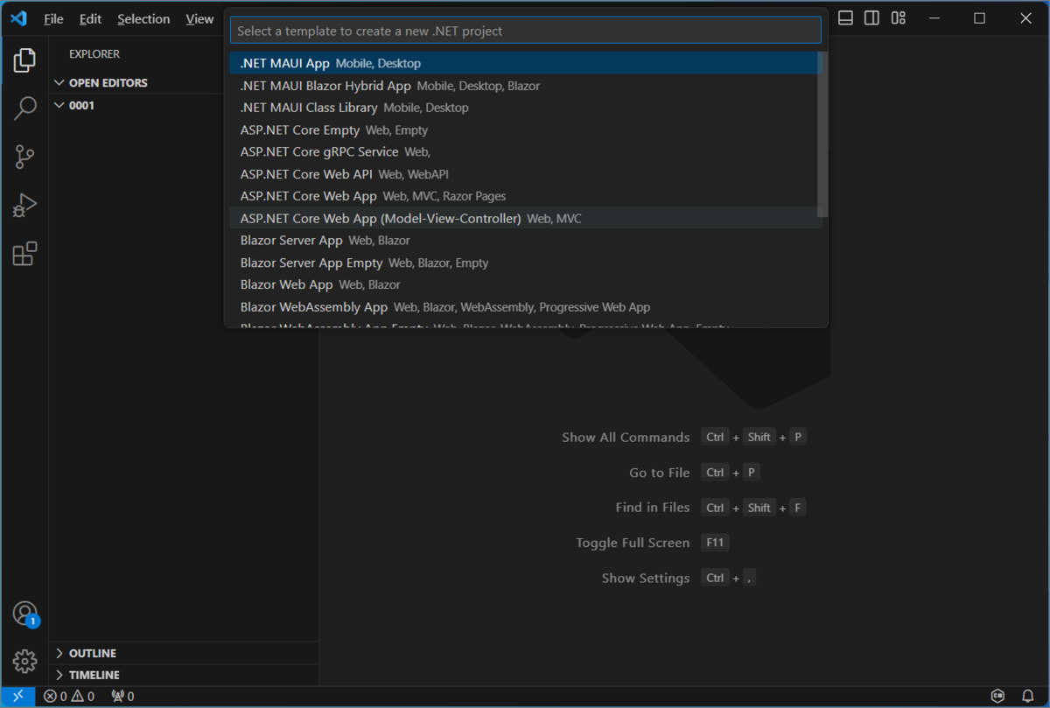Click the C# Dev Kit status icon
Screen dimensions: 1050x708
(997, 697)
